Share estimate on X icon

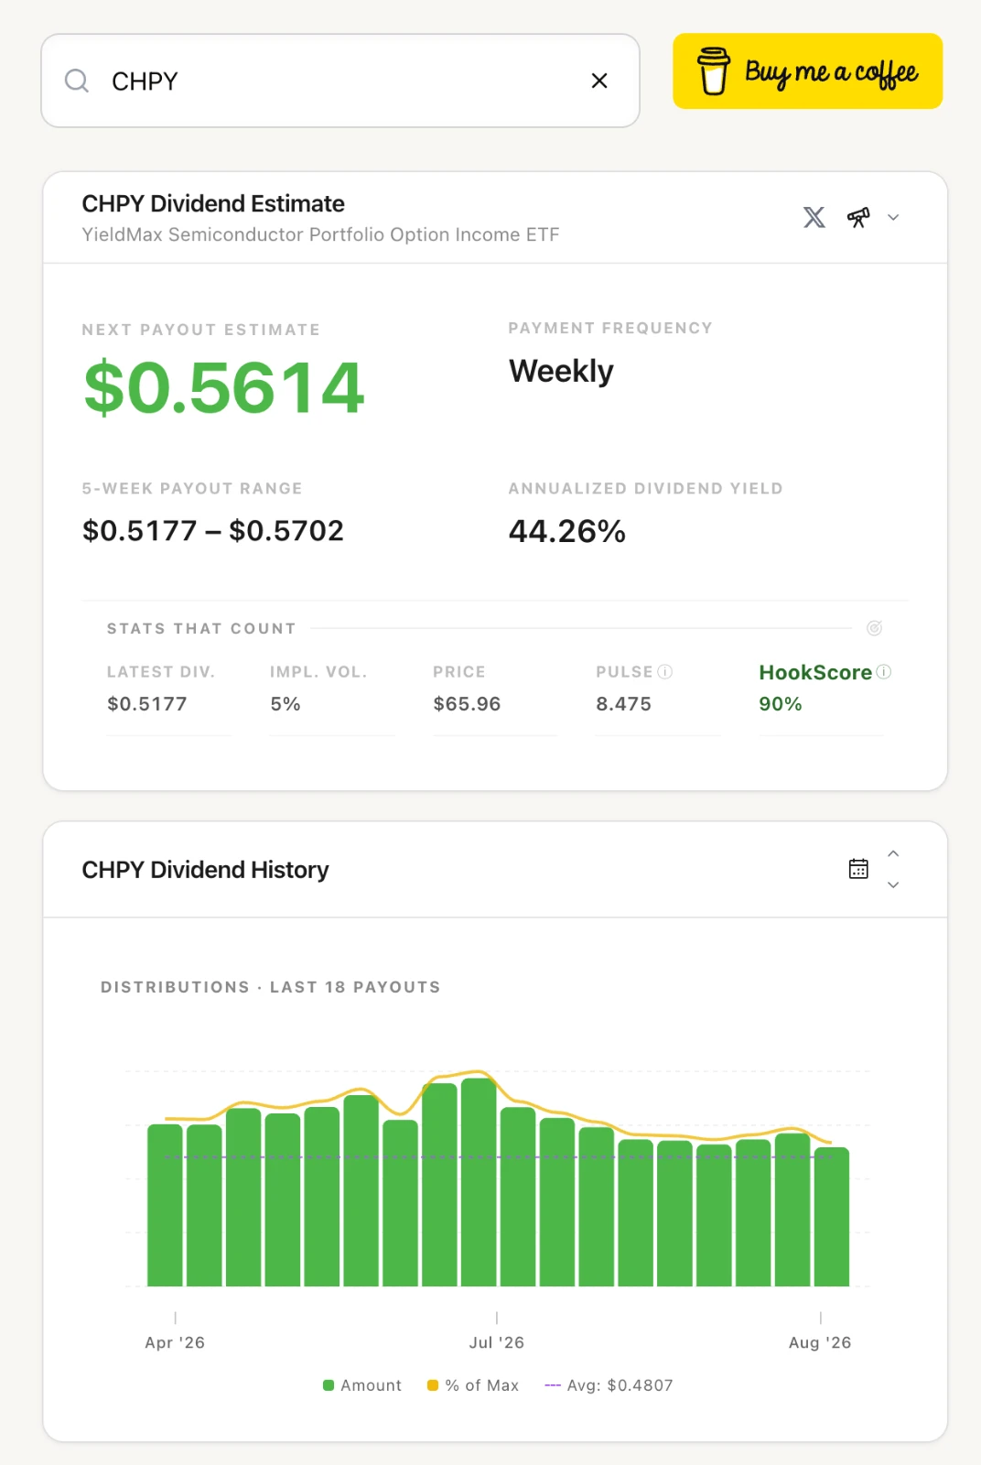(814, 217)
